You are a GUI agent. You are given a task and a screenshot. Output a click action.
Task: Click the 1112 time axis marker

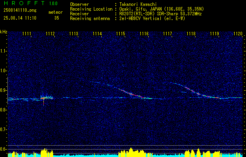(x=50, y=33)
